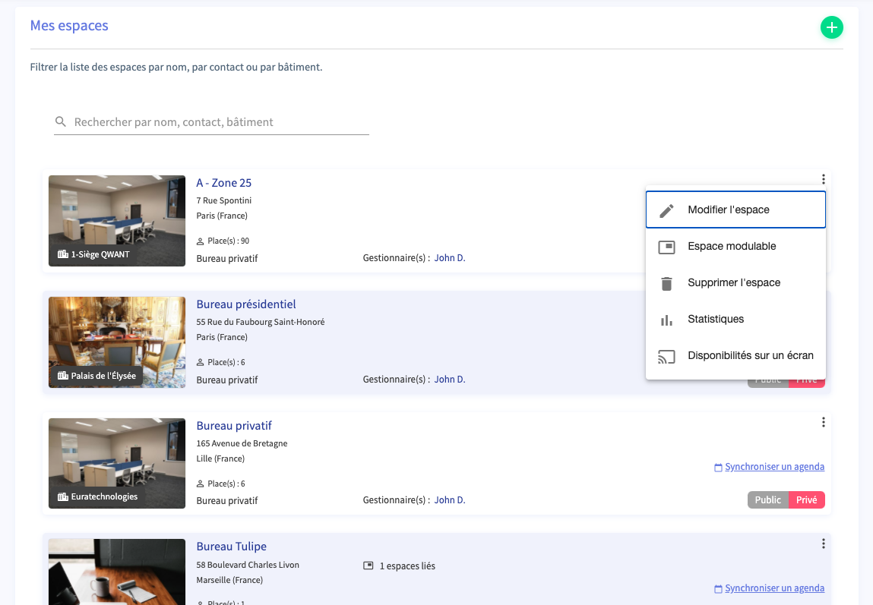Set Bureau privatif visibility to Public
This screenshot has width=873, height=605.
coord(767,499)
